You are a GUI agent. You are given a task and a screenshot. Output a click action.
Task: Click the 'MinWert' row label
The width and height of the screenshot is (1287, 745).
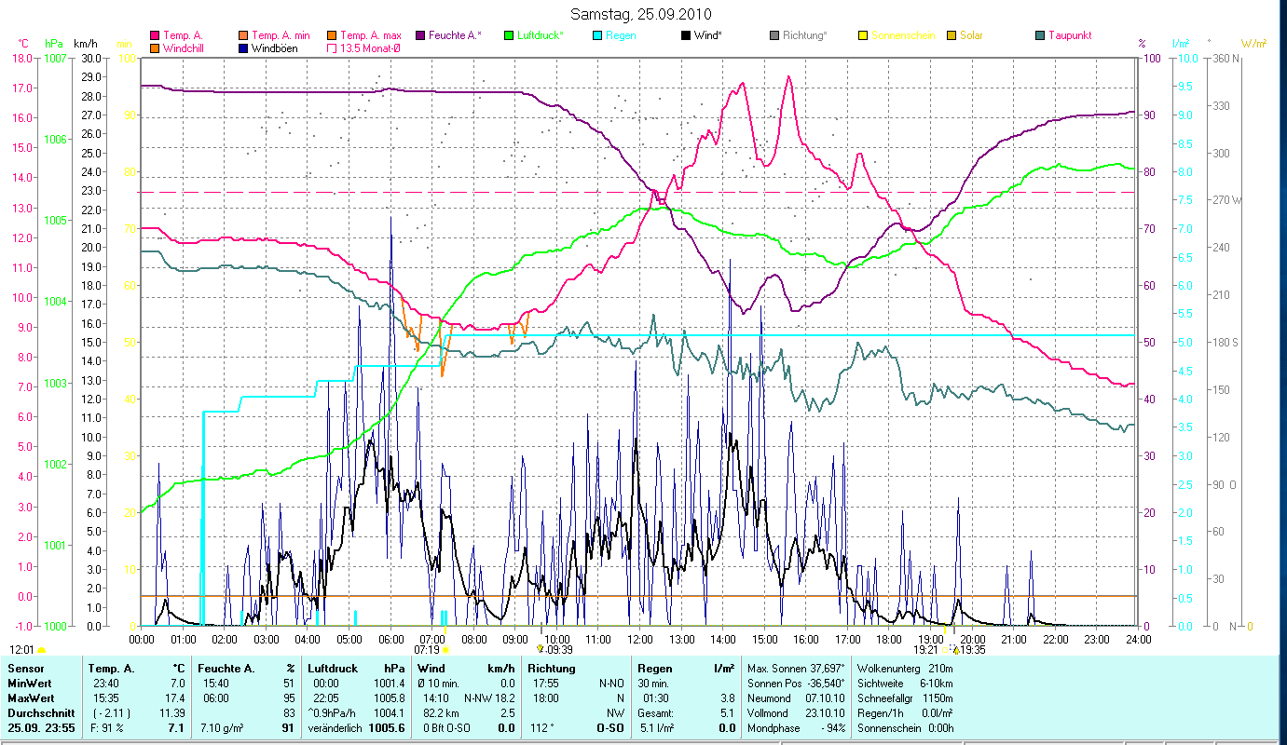coord(30,684)
